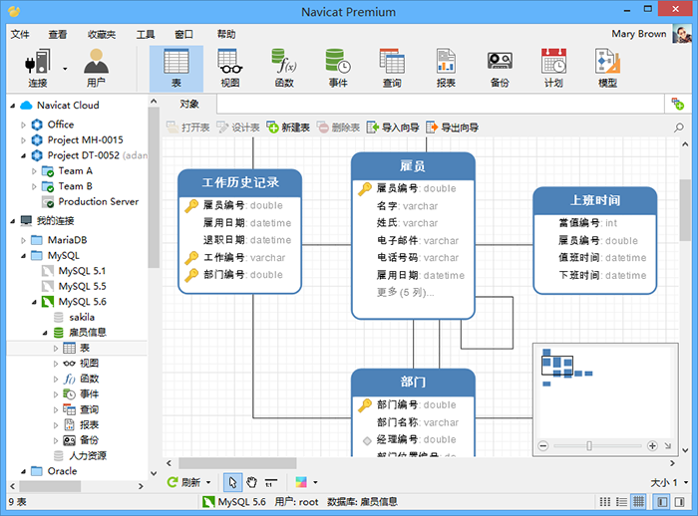Click the Navicat logo in title bar
The image size is (698, 516).
point(14,11)
